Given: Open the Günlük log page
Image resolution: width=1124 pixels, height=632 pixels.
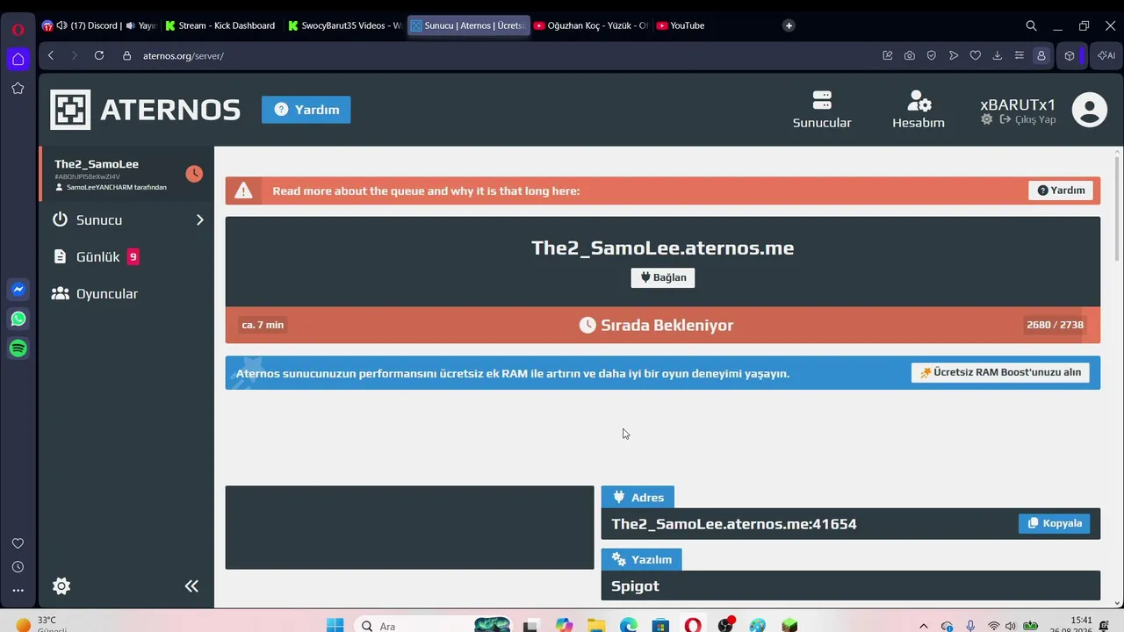Looking at the screenshot, I should pos(126,256).
